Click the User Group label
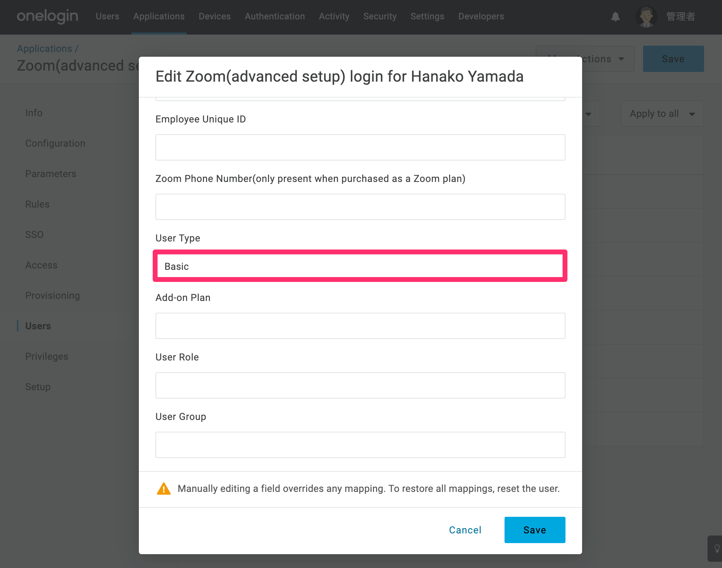722x568 pixels. coord(181,416)
